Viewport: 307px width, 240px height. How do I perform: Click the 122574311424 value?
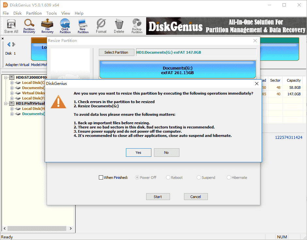(x=289, y=138)
